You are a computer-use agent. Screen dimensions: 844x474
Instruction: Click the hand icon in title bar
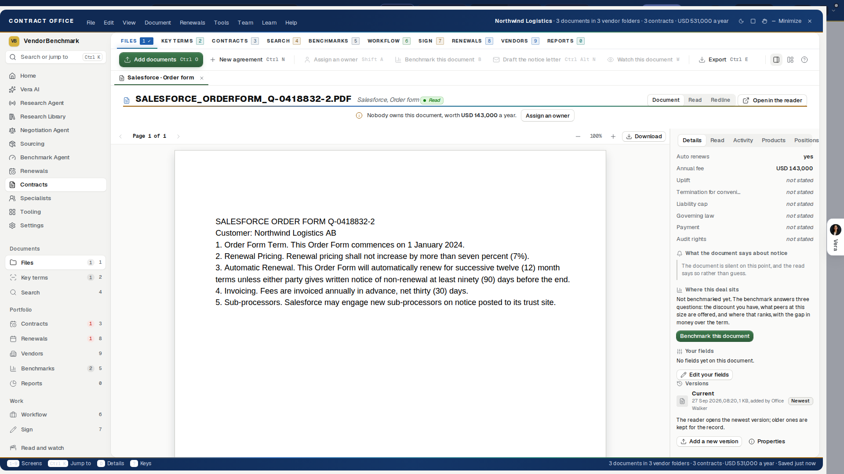pos(764,21)
